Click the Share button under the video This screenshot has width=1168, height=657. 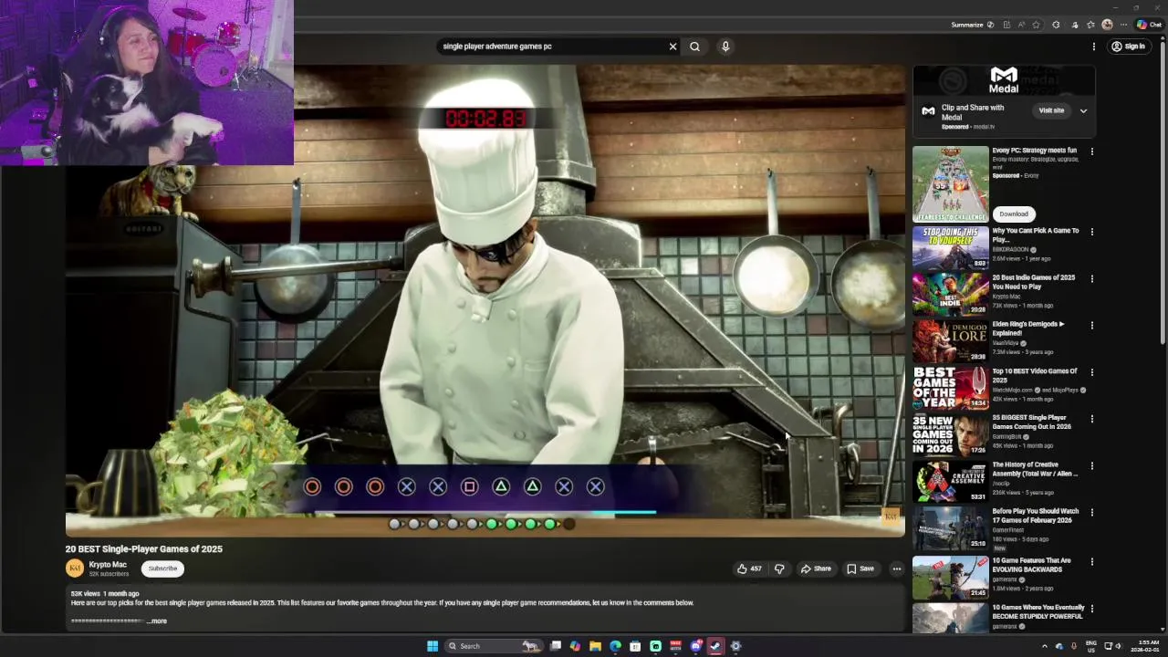coord(816,568)
